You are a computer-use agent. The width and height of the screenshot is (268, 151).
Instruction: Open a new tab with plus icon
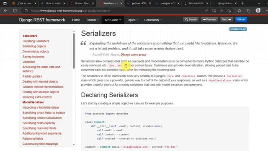click(242, 3)
